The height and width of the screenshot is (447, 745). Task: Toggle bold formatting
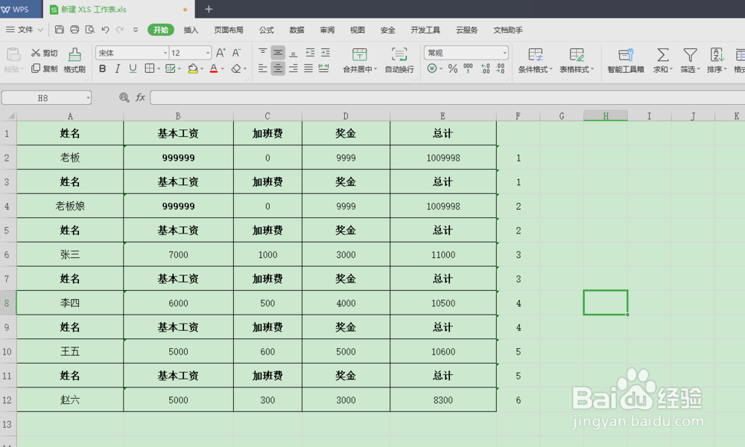tap(102, 68)
